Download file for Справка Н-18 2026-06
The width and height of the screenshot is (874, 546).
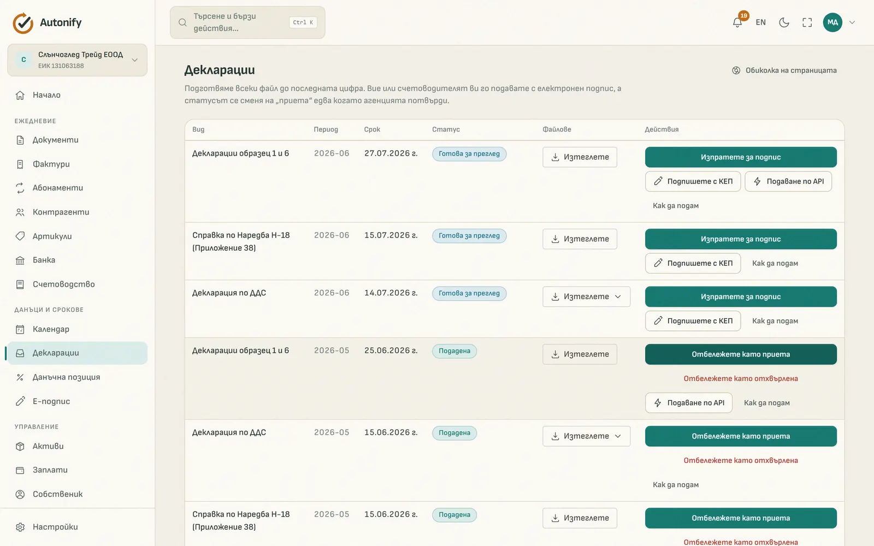[580, 239]
